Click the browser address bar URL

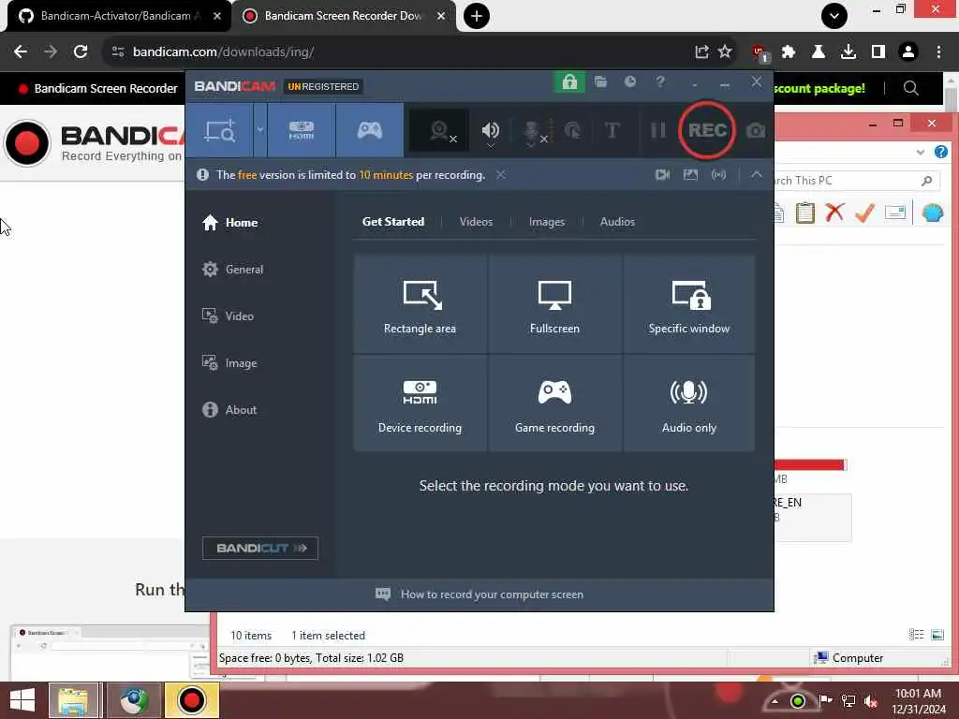[x=224, y=52]
